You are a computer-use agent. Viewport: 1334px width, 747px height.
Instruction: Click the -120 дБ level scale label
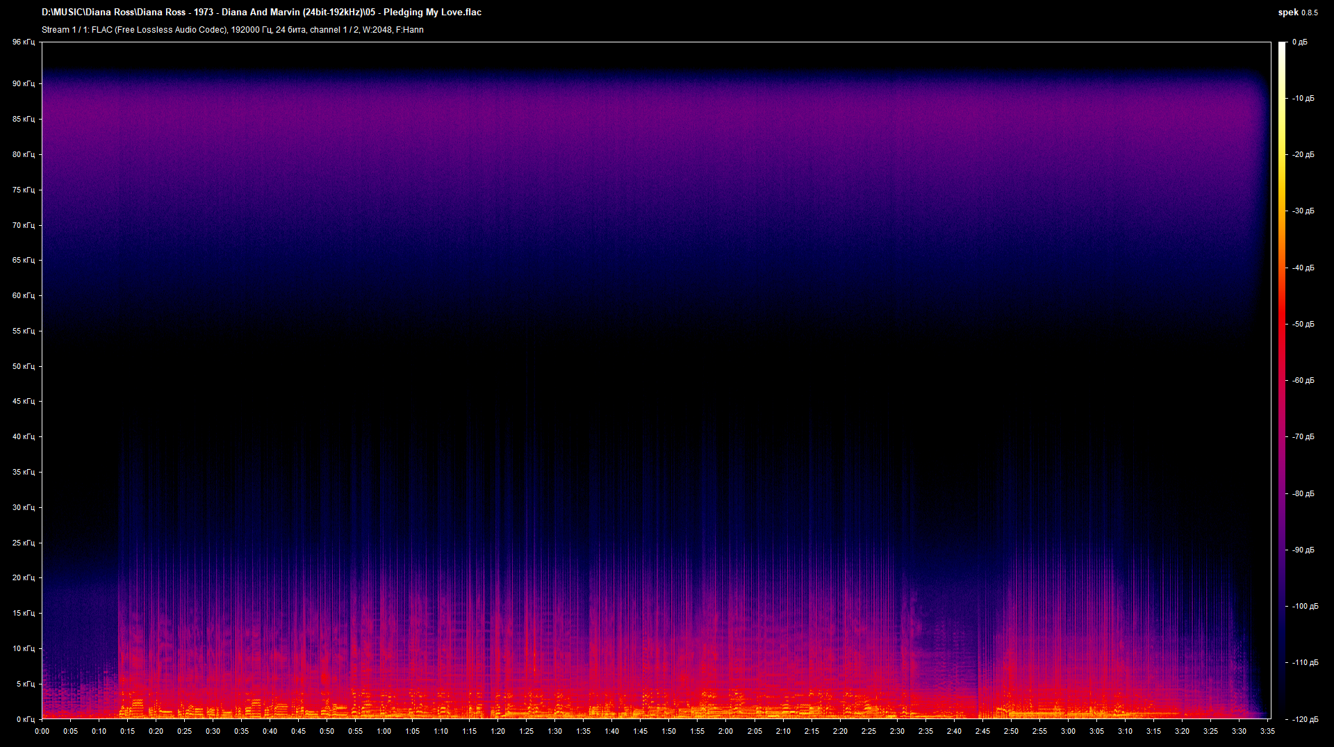pyautogui.click(x=1304, y=719)
